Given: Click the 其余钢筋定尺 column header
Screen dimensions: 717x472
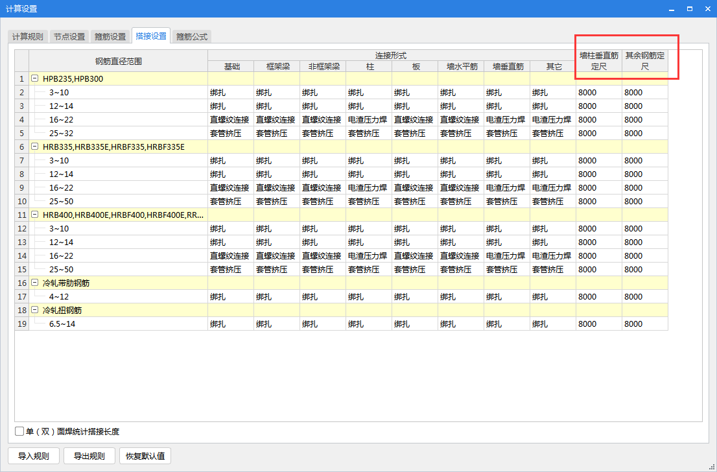Looking at the screenshot, I should point(645,61).
